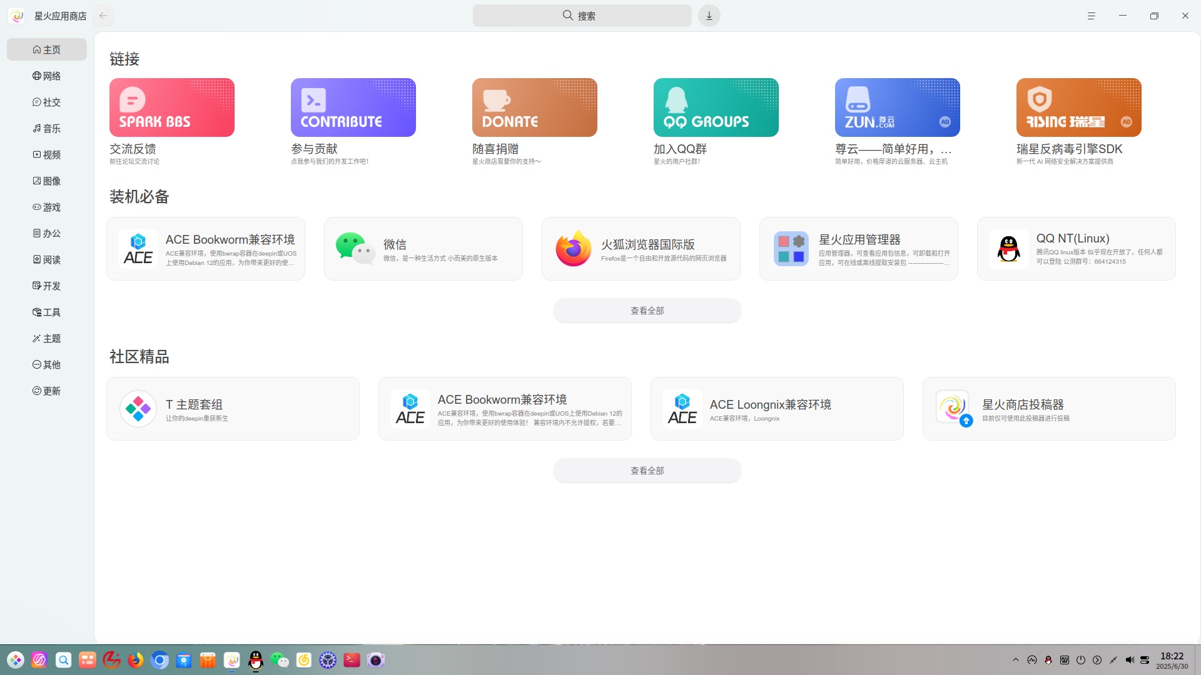Click the WeChat app icon
This screenshot has width=1201, height=675.
tap(355, 249)
